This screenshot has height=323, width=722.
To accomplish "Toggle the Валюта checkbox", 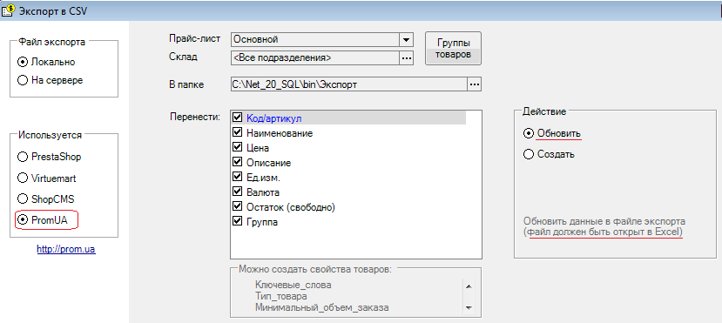I will click(x=238, y=192).
